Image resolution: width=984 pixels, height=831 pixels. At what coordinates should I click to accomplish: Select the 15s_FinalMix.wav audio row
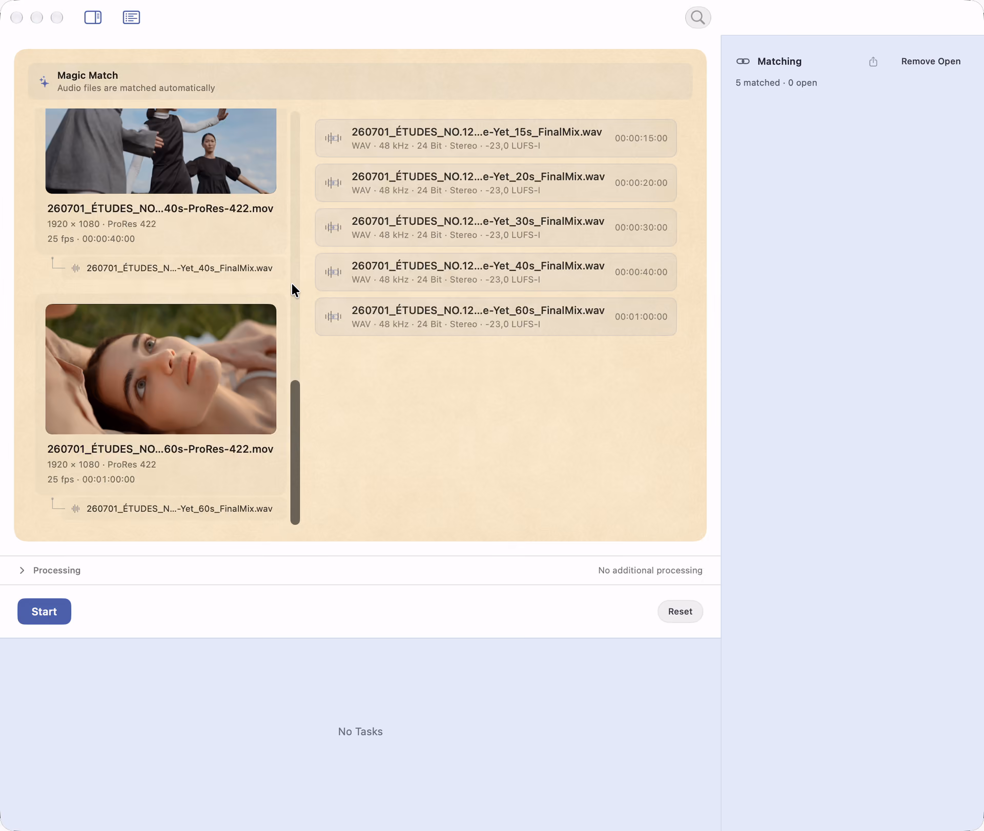coord(496,138)
